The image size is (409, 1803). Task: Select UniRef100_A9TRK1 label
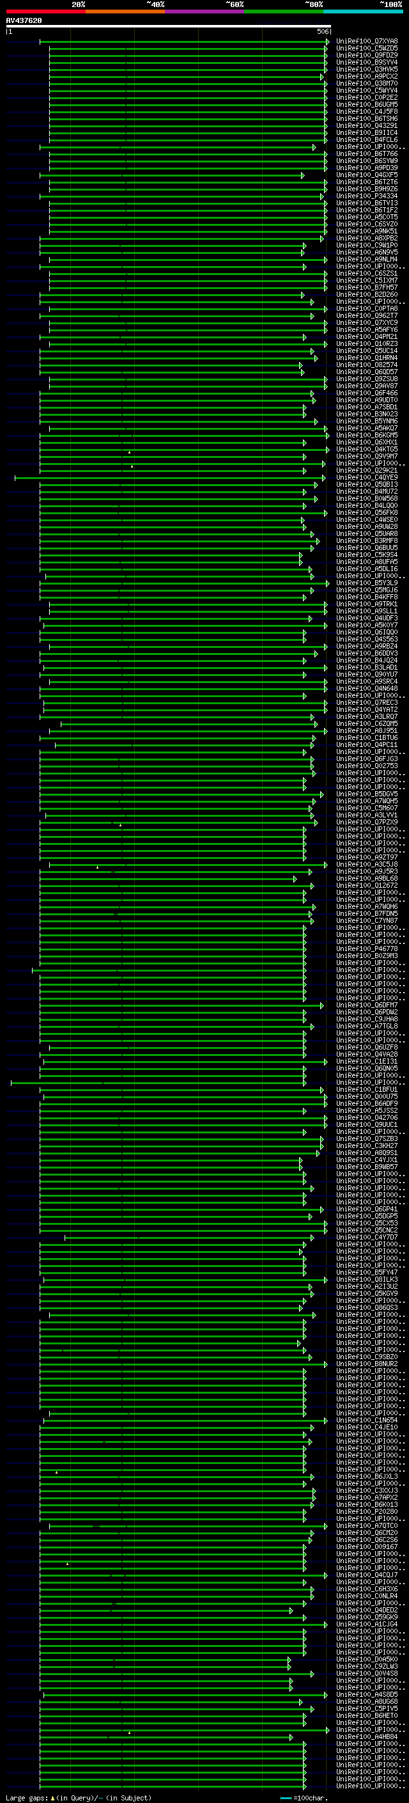pos(367,604)
